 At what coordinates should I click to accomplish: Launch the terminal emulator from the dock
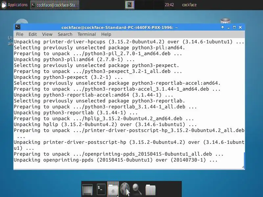click(101, 189)
